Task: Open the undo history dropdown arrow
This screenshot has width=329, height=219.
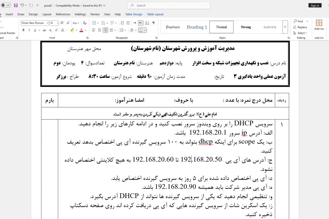Action: coord(26,5)
